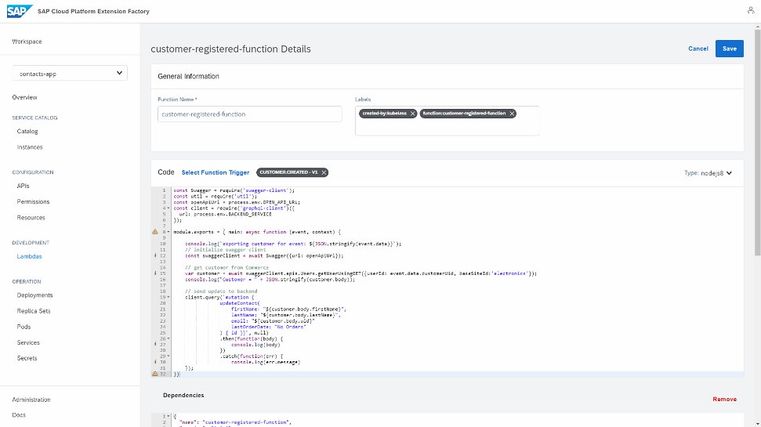The width and height of the screenshot is (761, 427).
Task: Open Docs link in sidebar
Action: (x=19, y=415)
